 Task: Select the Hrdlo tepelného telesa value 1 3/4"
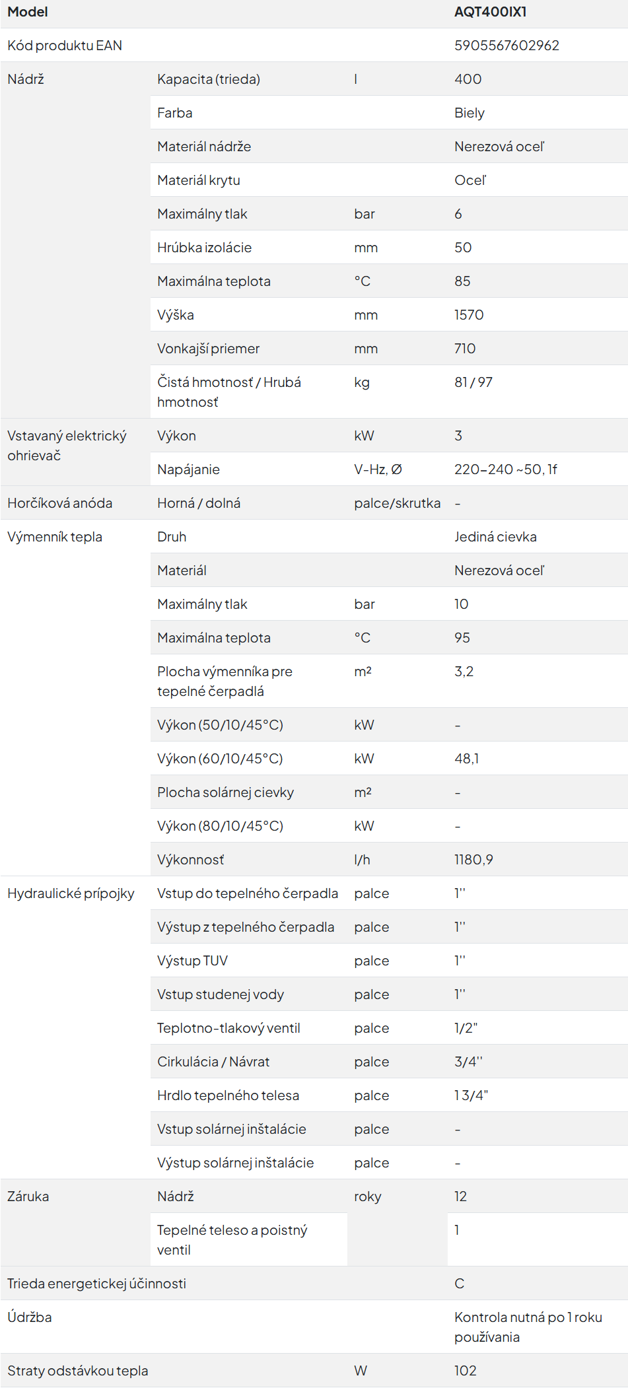point(471,1095)
